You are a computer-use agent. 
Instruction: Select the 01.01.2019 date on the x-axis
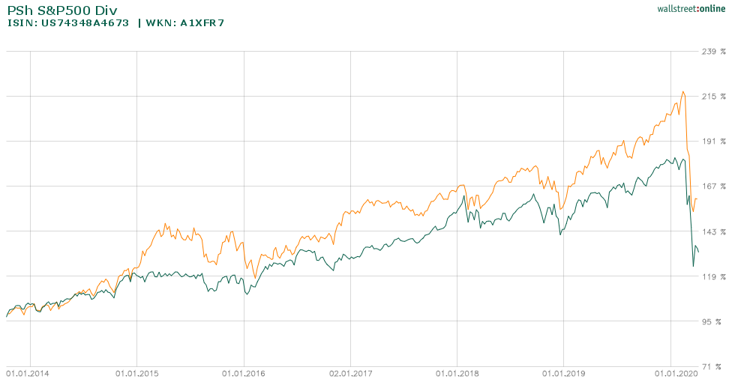tap(564, 372)
